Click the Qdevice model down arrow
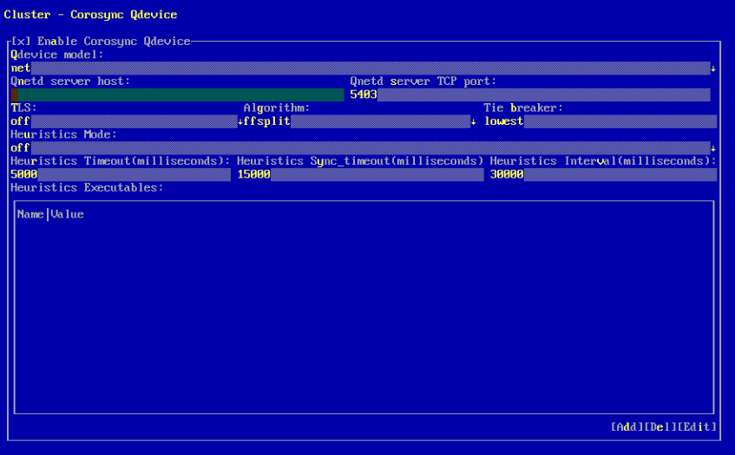The image size is (735, 455). pyautogui.click(x=712, y=68)
